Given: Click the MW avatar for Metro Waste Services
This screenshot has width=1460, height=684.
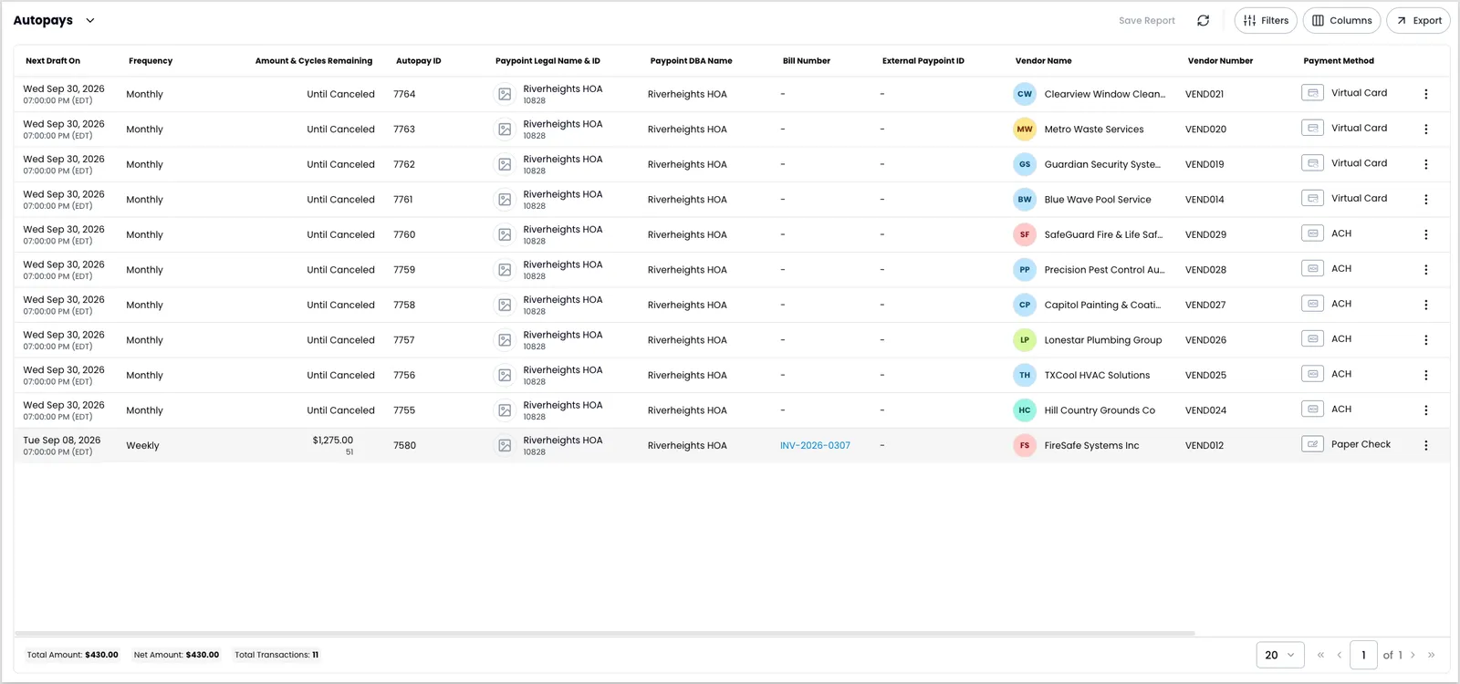Looking at the screenshot, I should tap(1025, 130).
